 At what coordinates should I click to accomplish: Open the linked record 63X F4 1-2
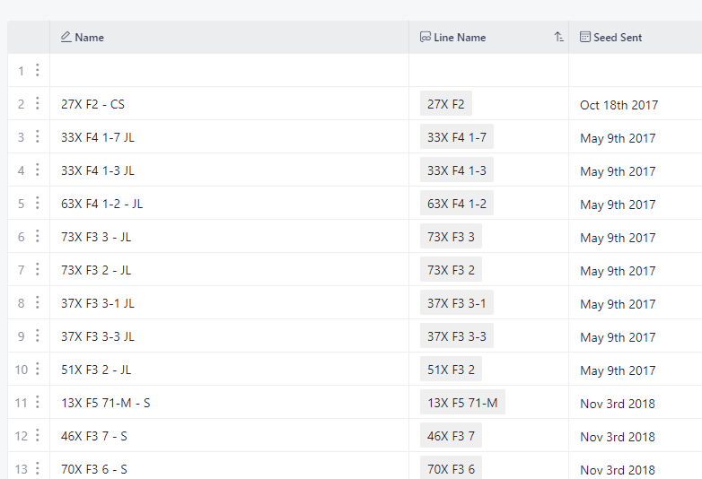[457, 204]
